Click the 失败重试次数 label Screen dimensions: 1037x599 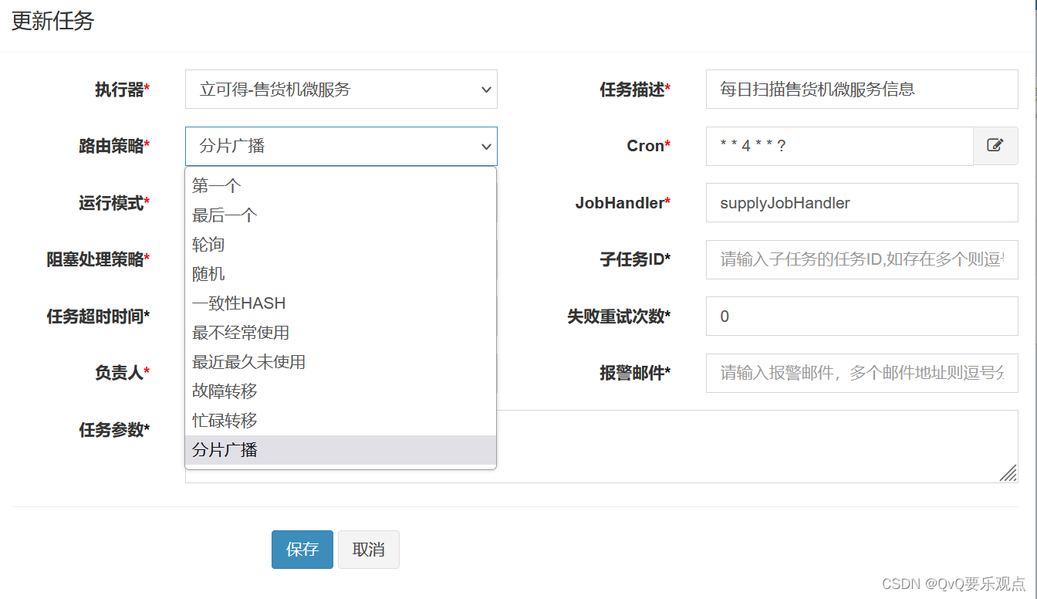619,316
